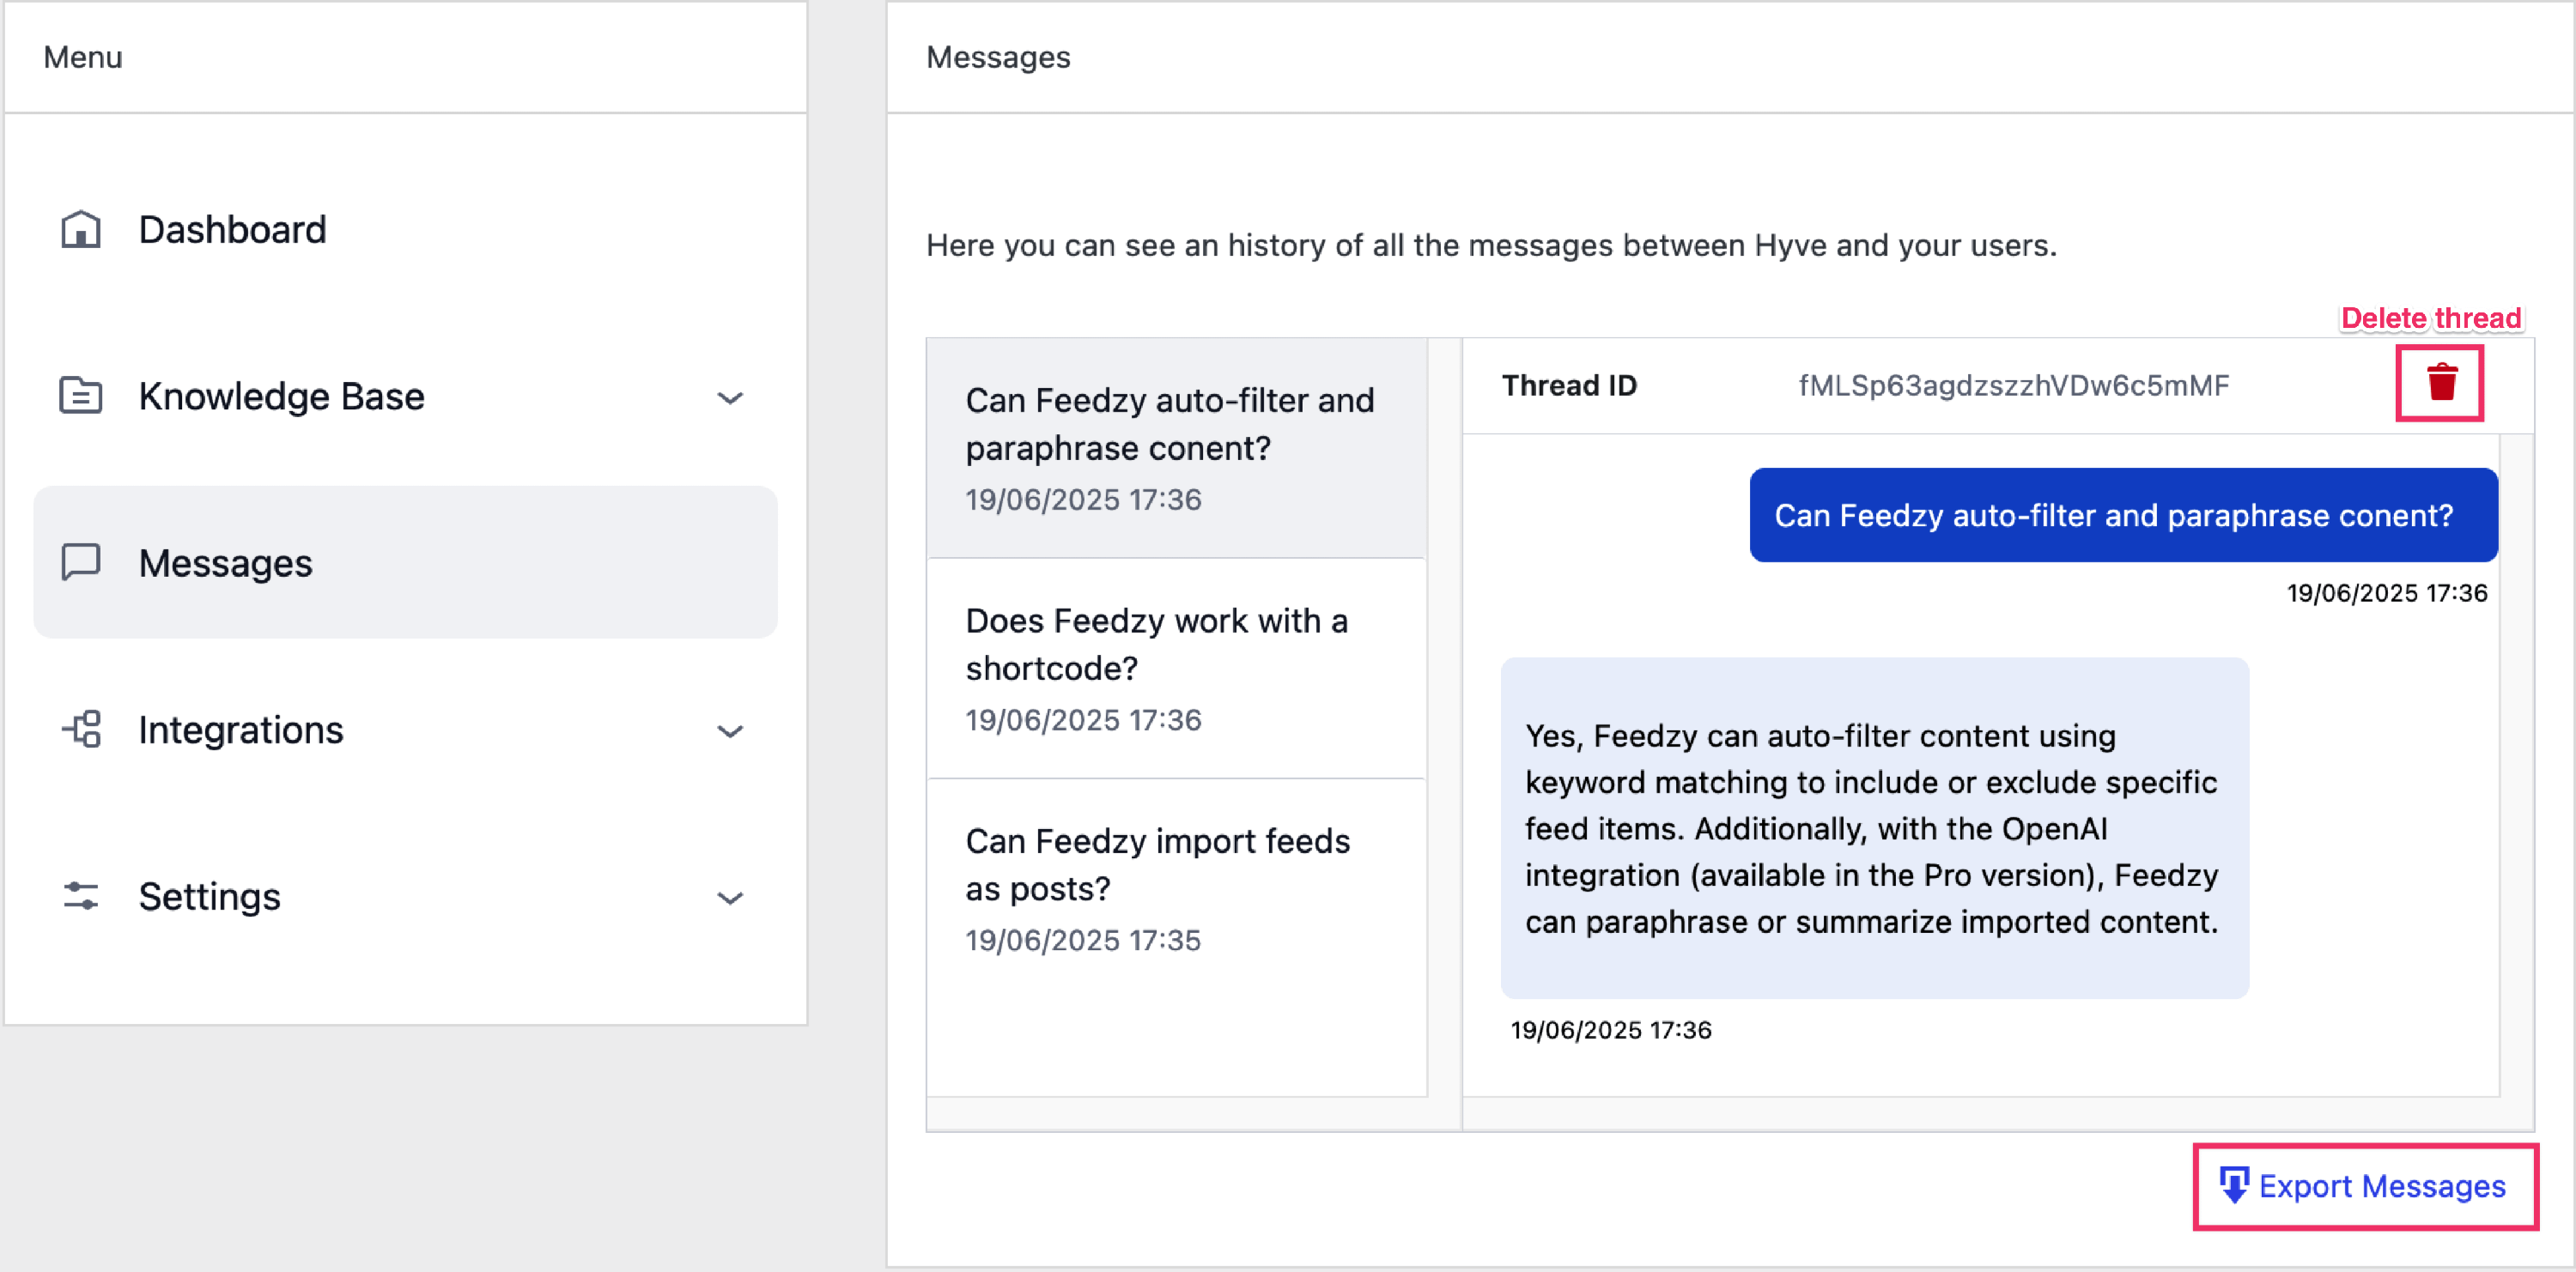Click the Messages speech bubble icon
The height and width of the screenshot is (1272, 2576).
point(81,562)
